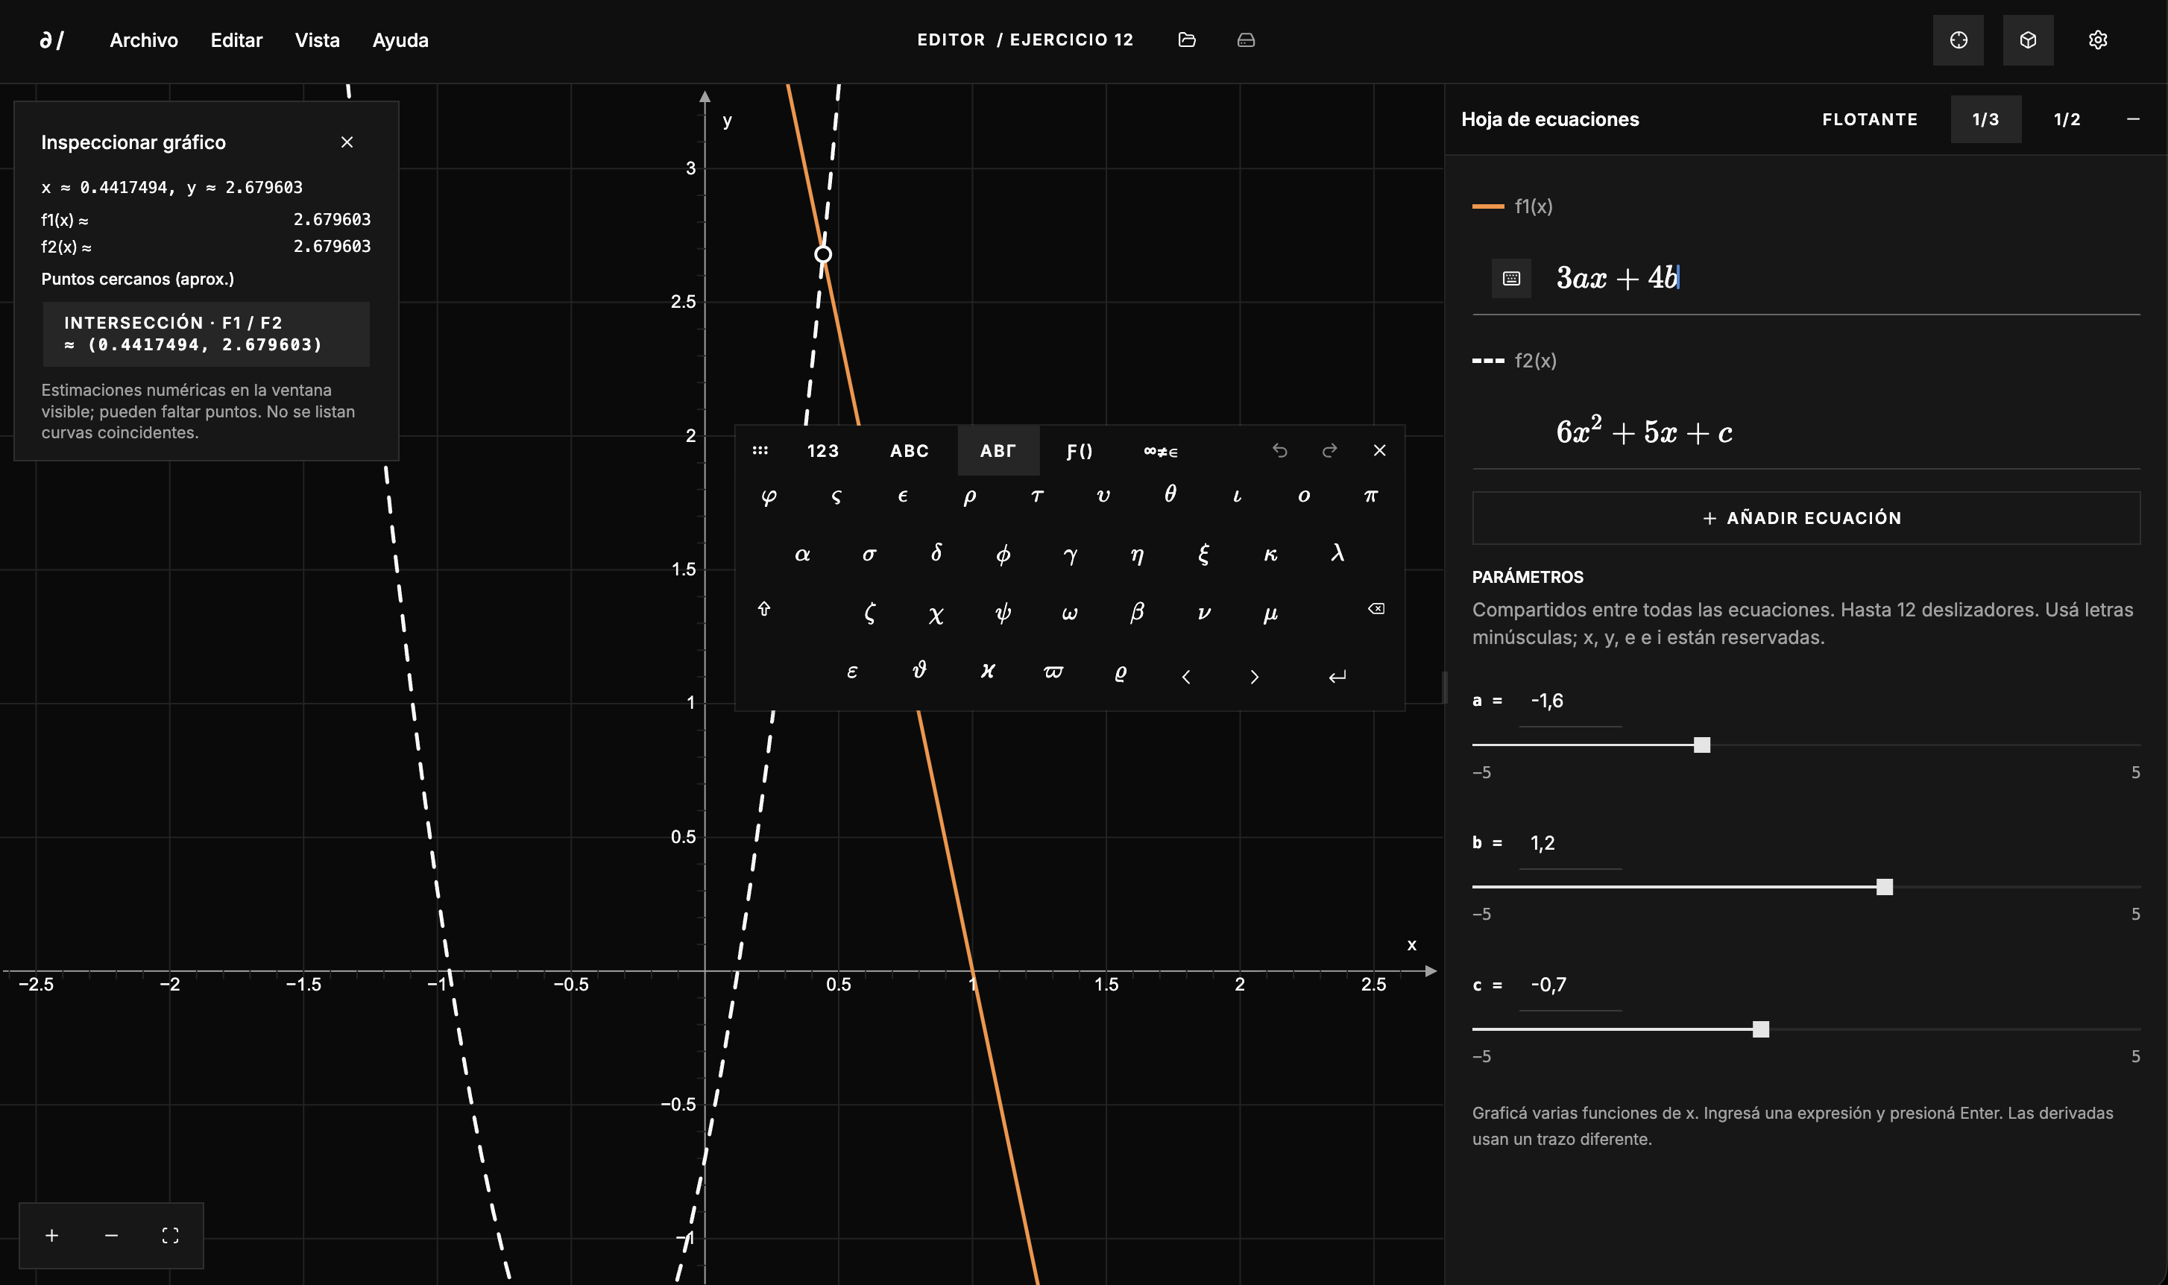Viewport: 2168px width, 1285px height.
Task: Toggle the 3D cube view button
Action: 2028,40
